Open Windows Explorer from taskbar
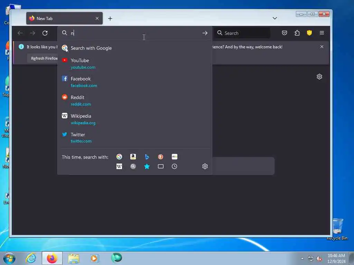This screenshot has height=265, width=354. point(74,258)
